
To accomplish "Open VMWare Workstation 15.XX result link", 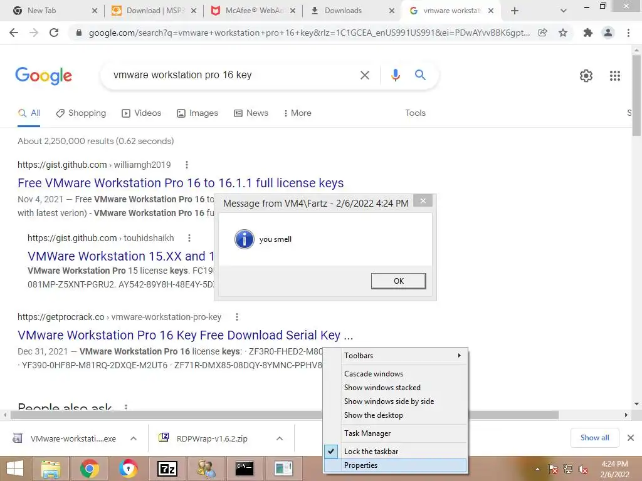I will 121,256.
